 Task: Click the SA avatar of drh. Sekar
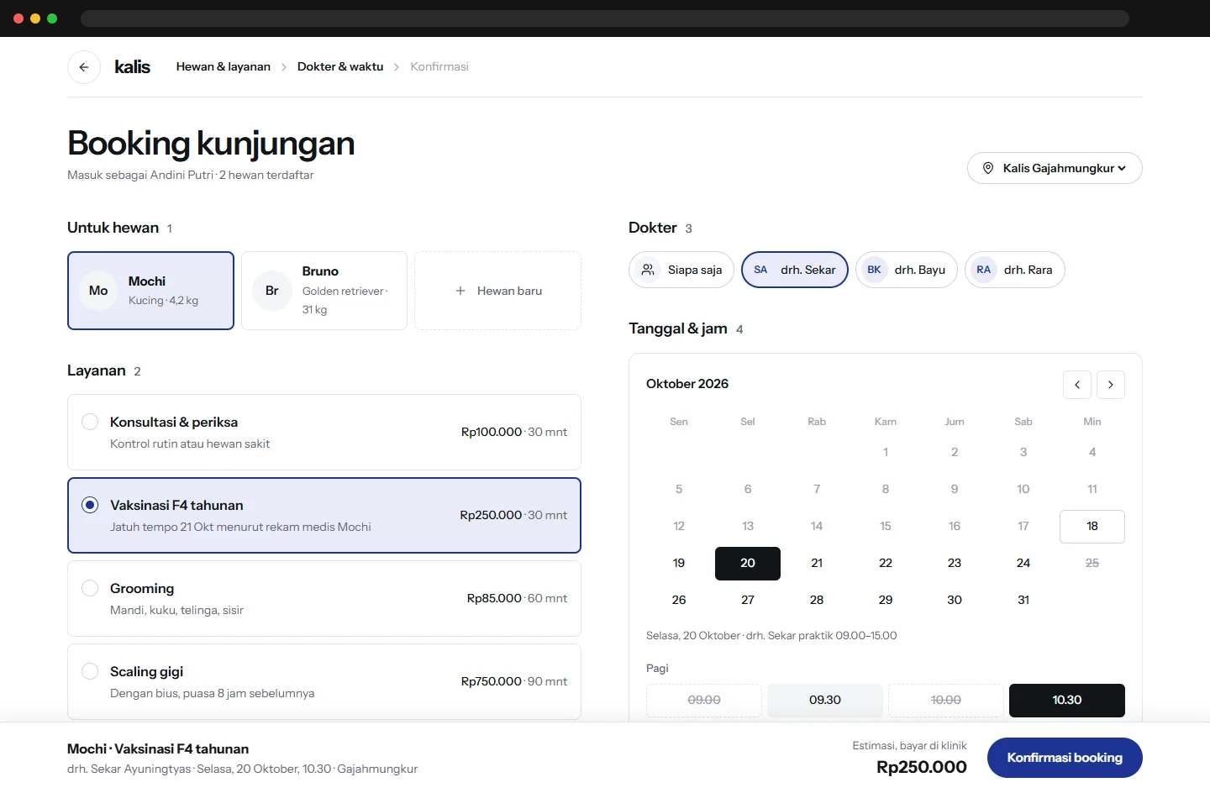click(x=760, y=270)
